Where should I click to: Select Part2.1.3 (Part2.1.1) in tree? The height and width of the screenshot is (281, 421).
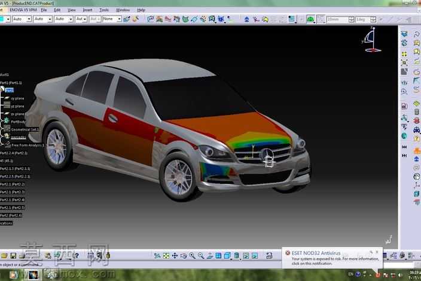[15, 168]
